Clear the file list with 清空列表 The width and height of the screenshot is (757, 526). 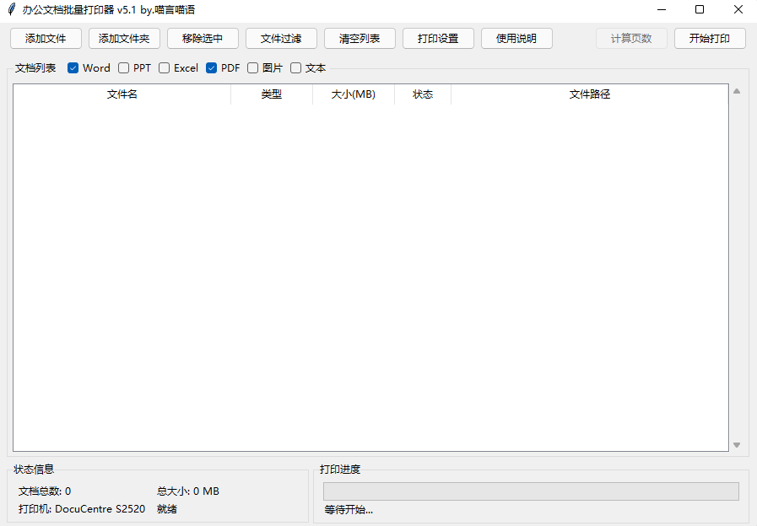[359, 38]
